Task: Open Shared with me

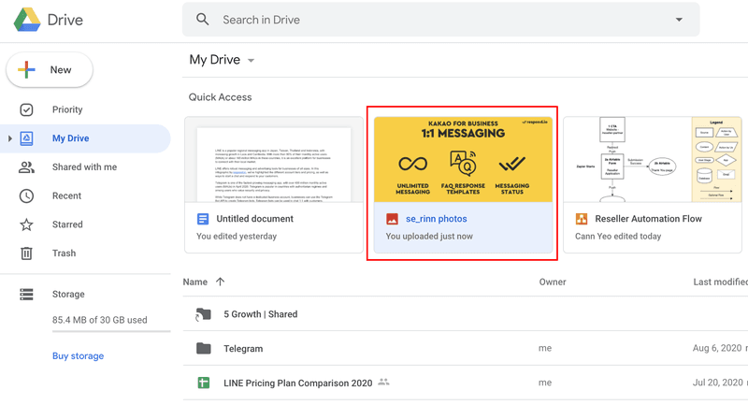Action: [x=84, y=167]
